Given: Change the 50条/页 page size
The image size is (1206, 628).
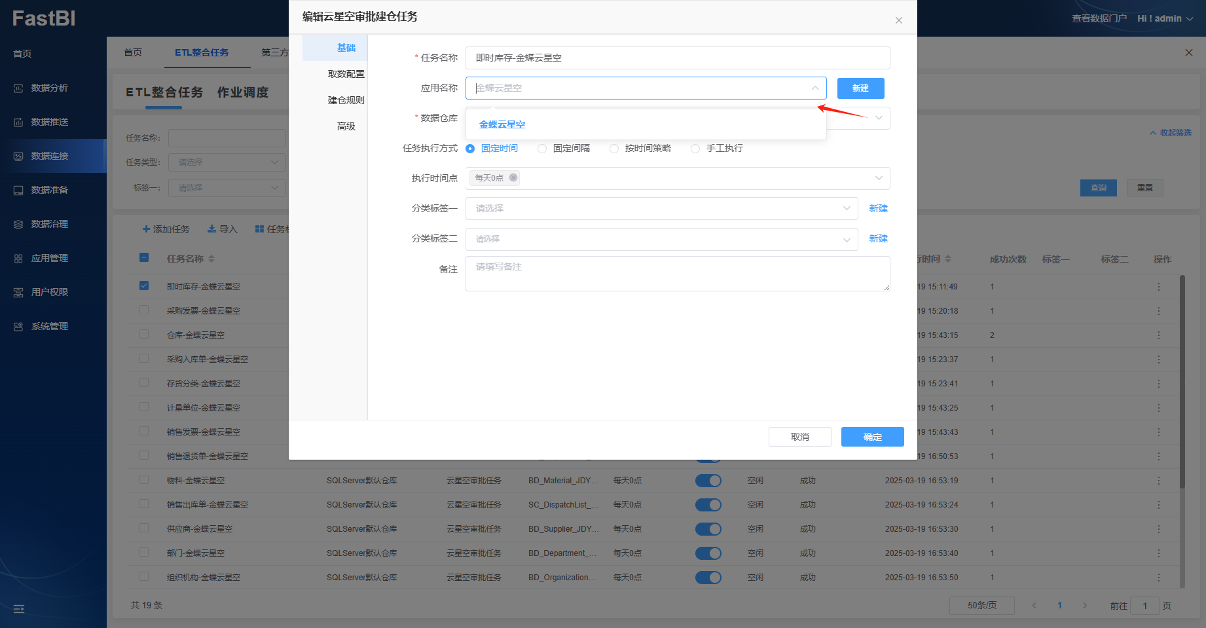Looking at the screenshot, I should point(982,606).
